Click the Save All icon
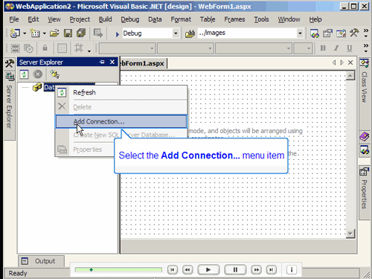This screenshot has height=279, width=372. 81,33
